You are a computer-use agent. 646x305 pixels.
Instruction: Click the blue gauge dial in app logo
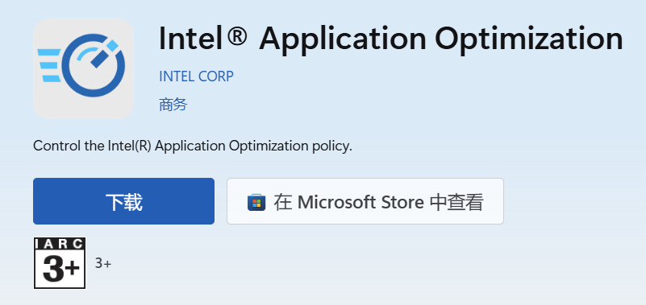93,66
